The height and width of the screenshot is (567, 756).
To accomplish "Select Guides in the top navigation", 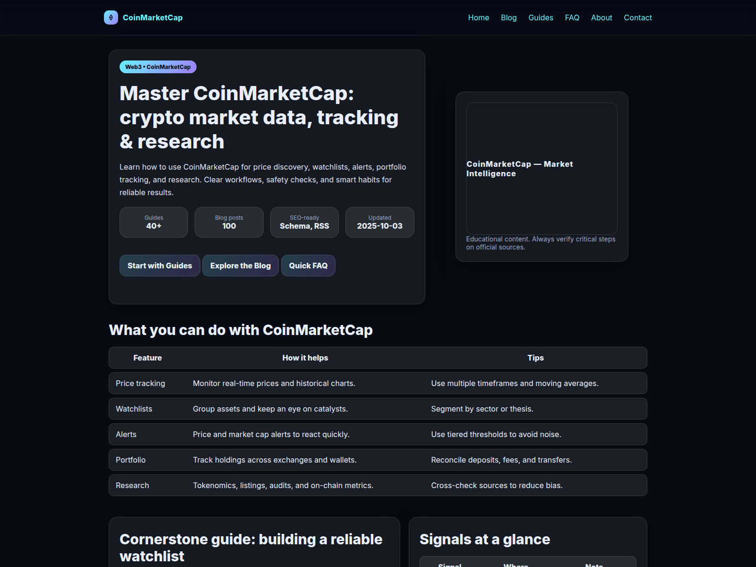I will [541, 17].
